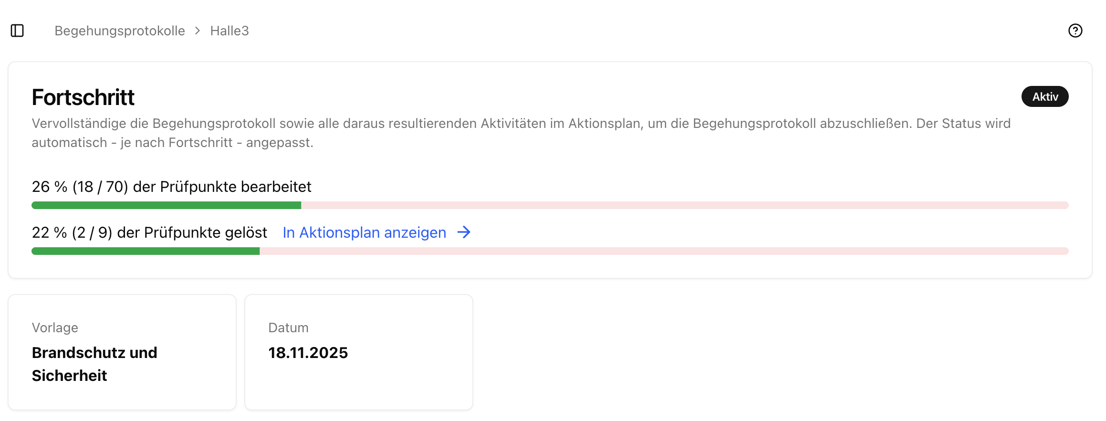Viewport: 1106px width, 421px height.
Task: Expand the Vorlage card details
Action: [x=122, y=352]
